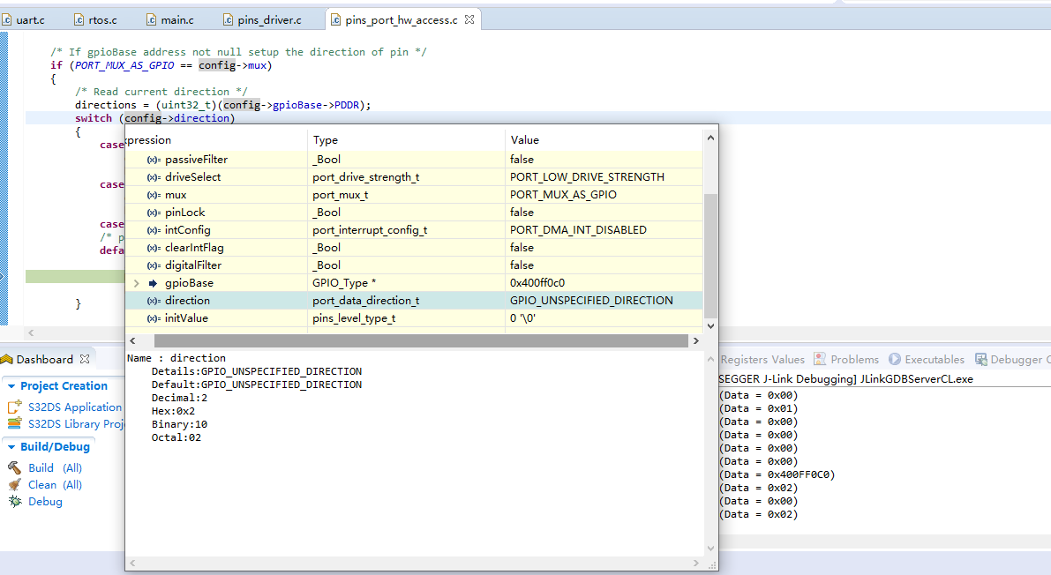The width and height of the screenshot is (1051, 575).
Task: Open the Problems view icon
Action: (x=822, y=359)
